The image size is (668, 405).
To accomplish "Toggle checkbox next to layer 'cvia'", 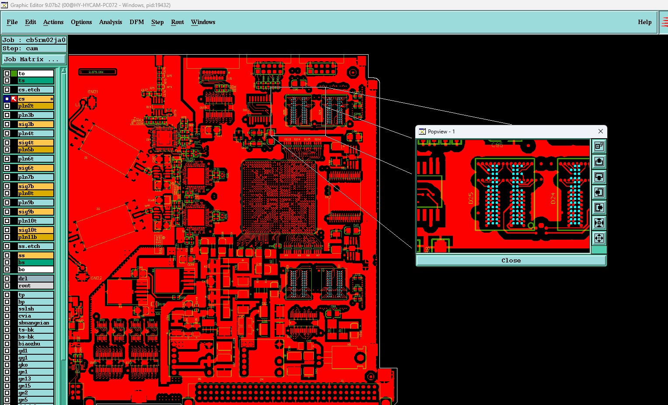I will [7, 316].
